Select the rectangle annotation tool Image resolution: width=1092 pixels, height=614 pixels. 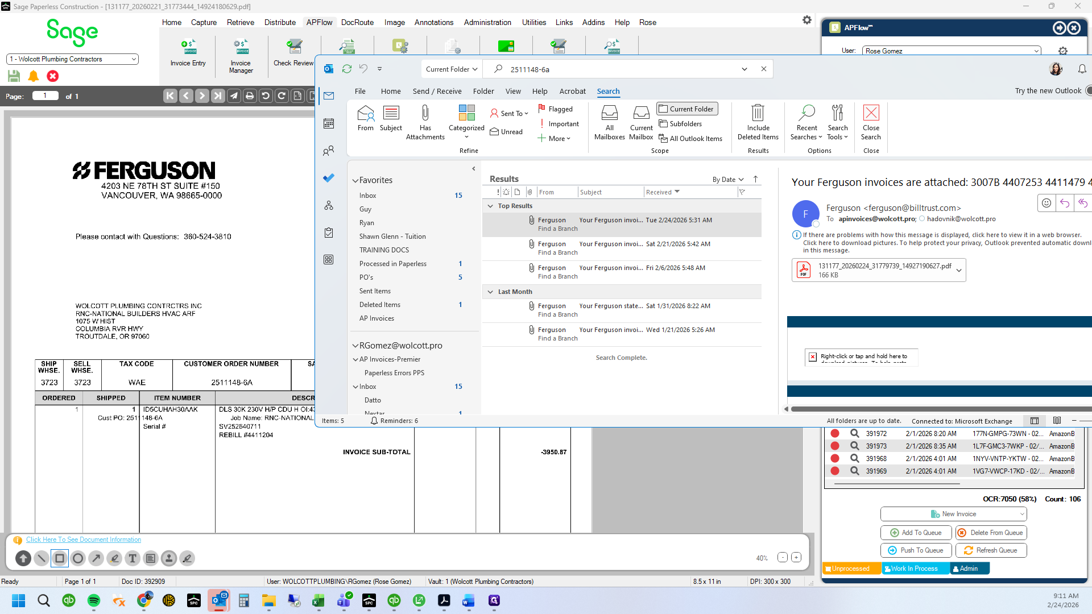pyautogui.click(x=60, y=558)
